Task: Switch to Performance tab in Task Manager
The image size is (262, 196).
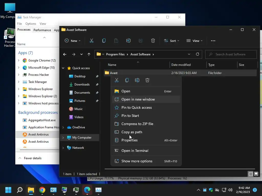Action: 42,30
